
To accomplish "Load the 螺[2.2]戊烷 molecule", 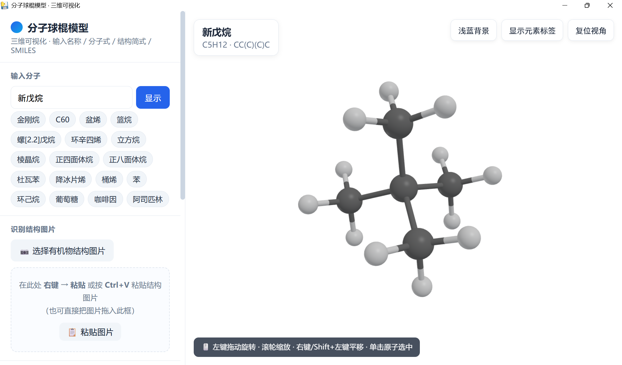I will pos(36,140).
